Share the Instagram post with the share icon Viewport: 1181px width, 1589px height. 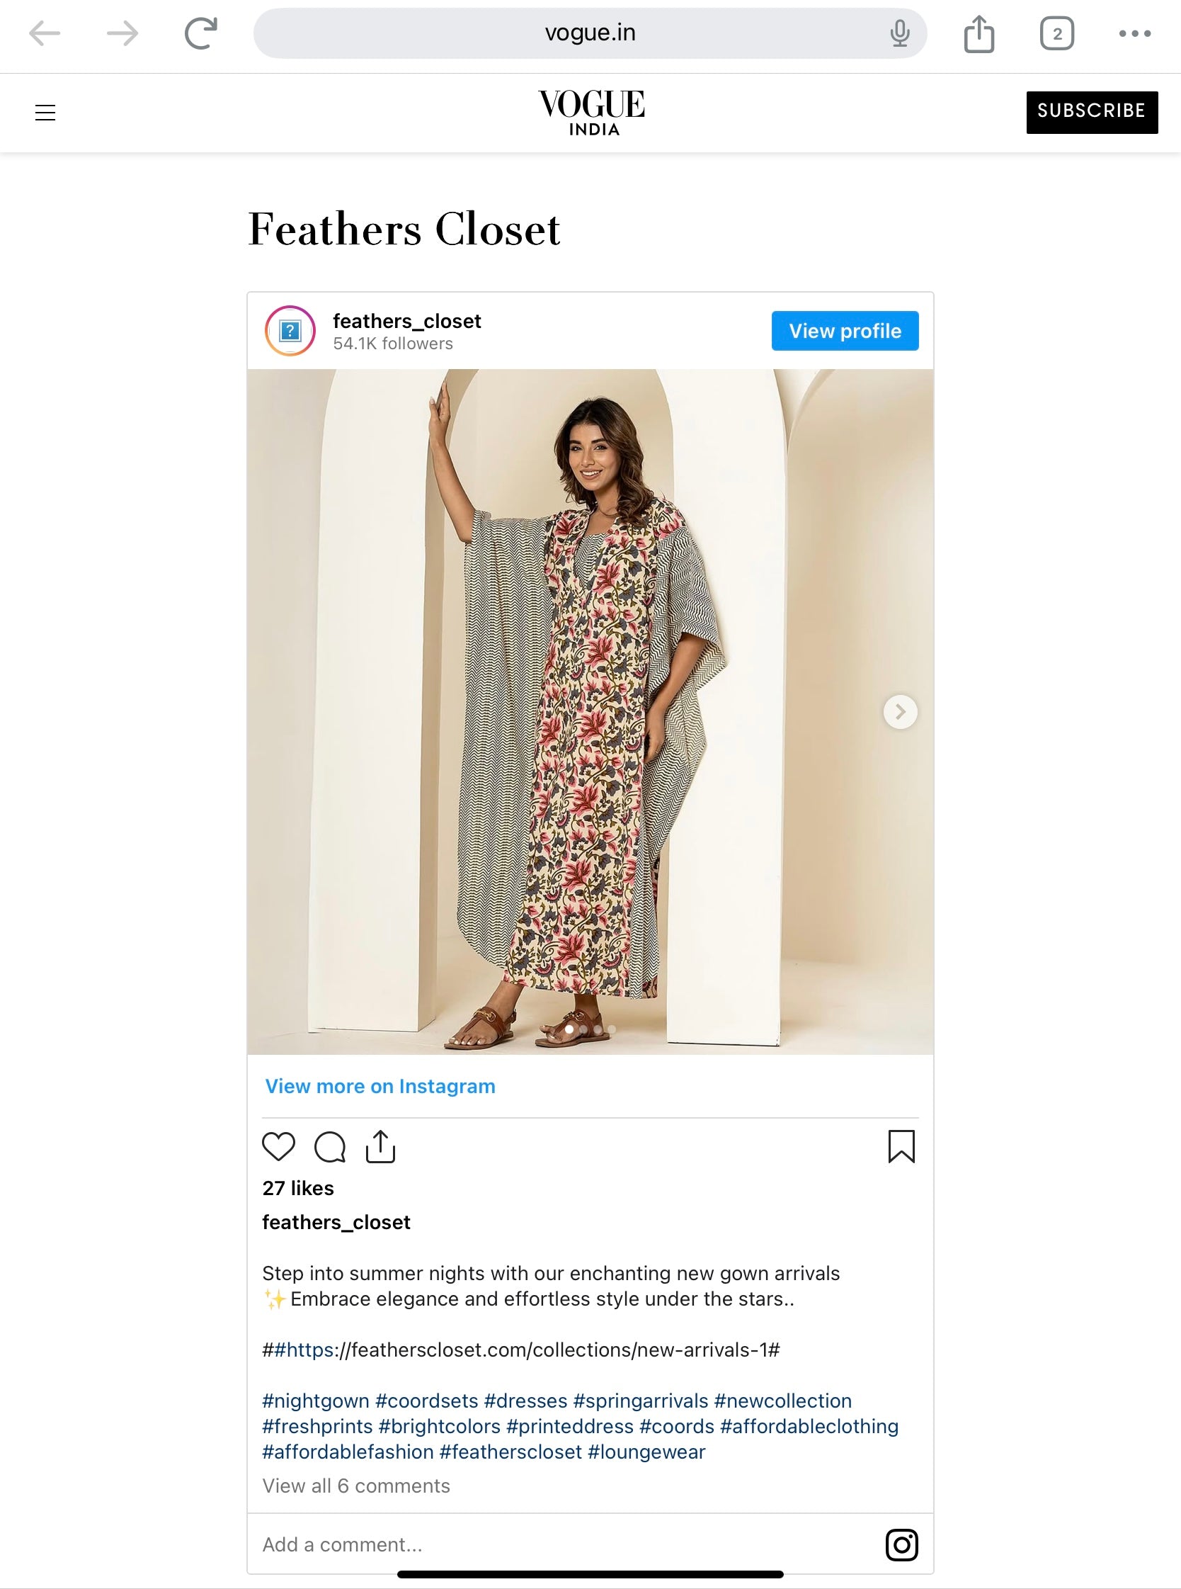point(380,1146)
